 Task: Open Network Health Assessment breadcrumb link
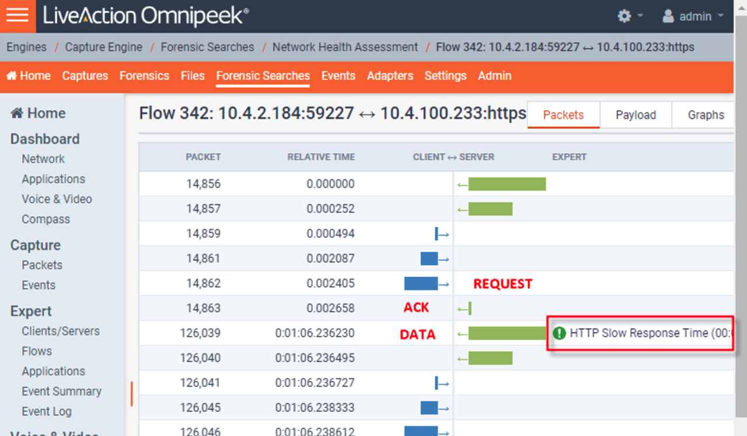tap(345, 47)
